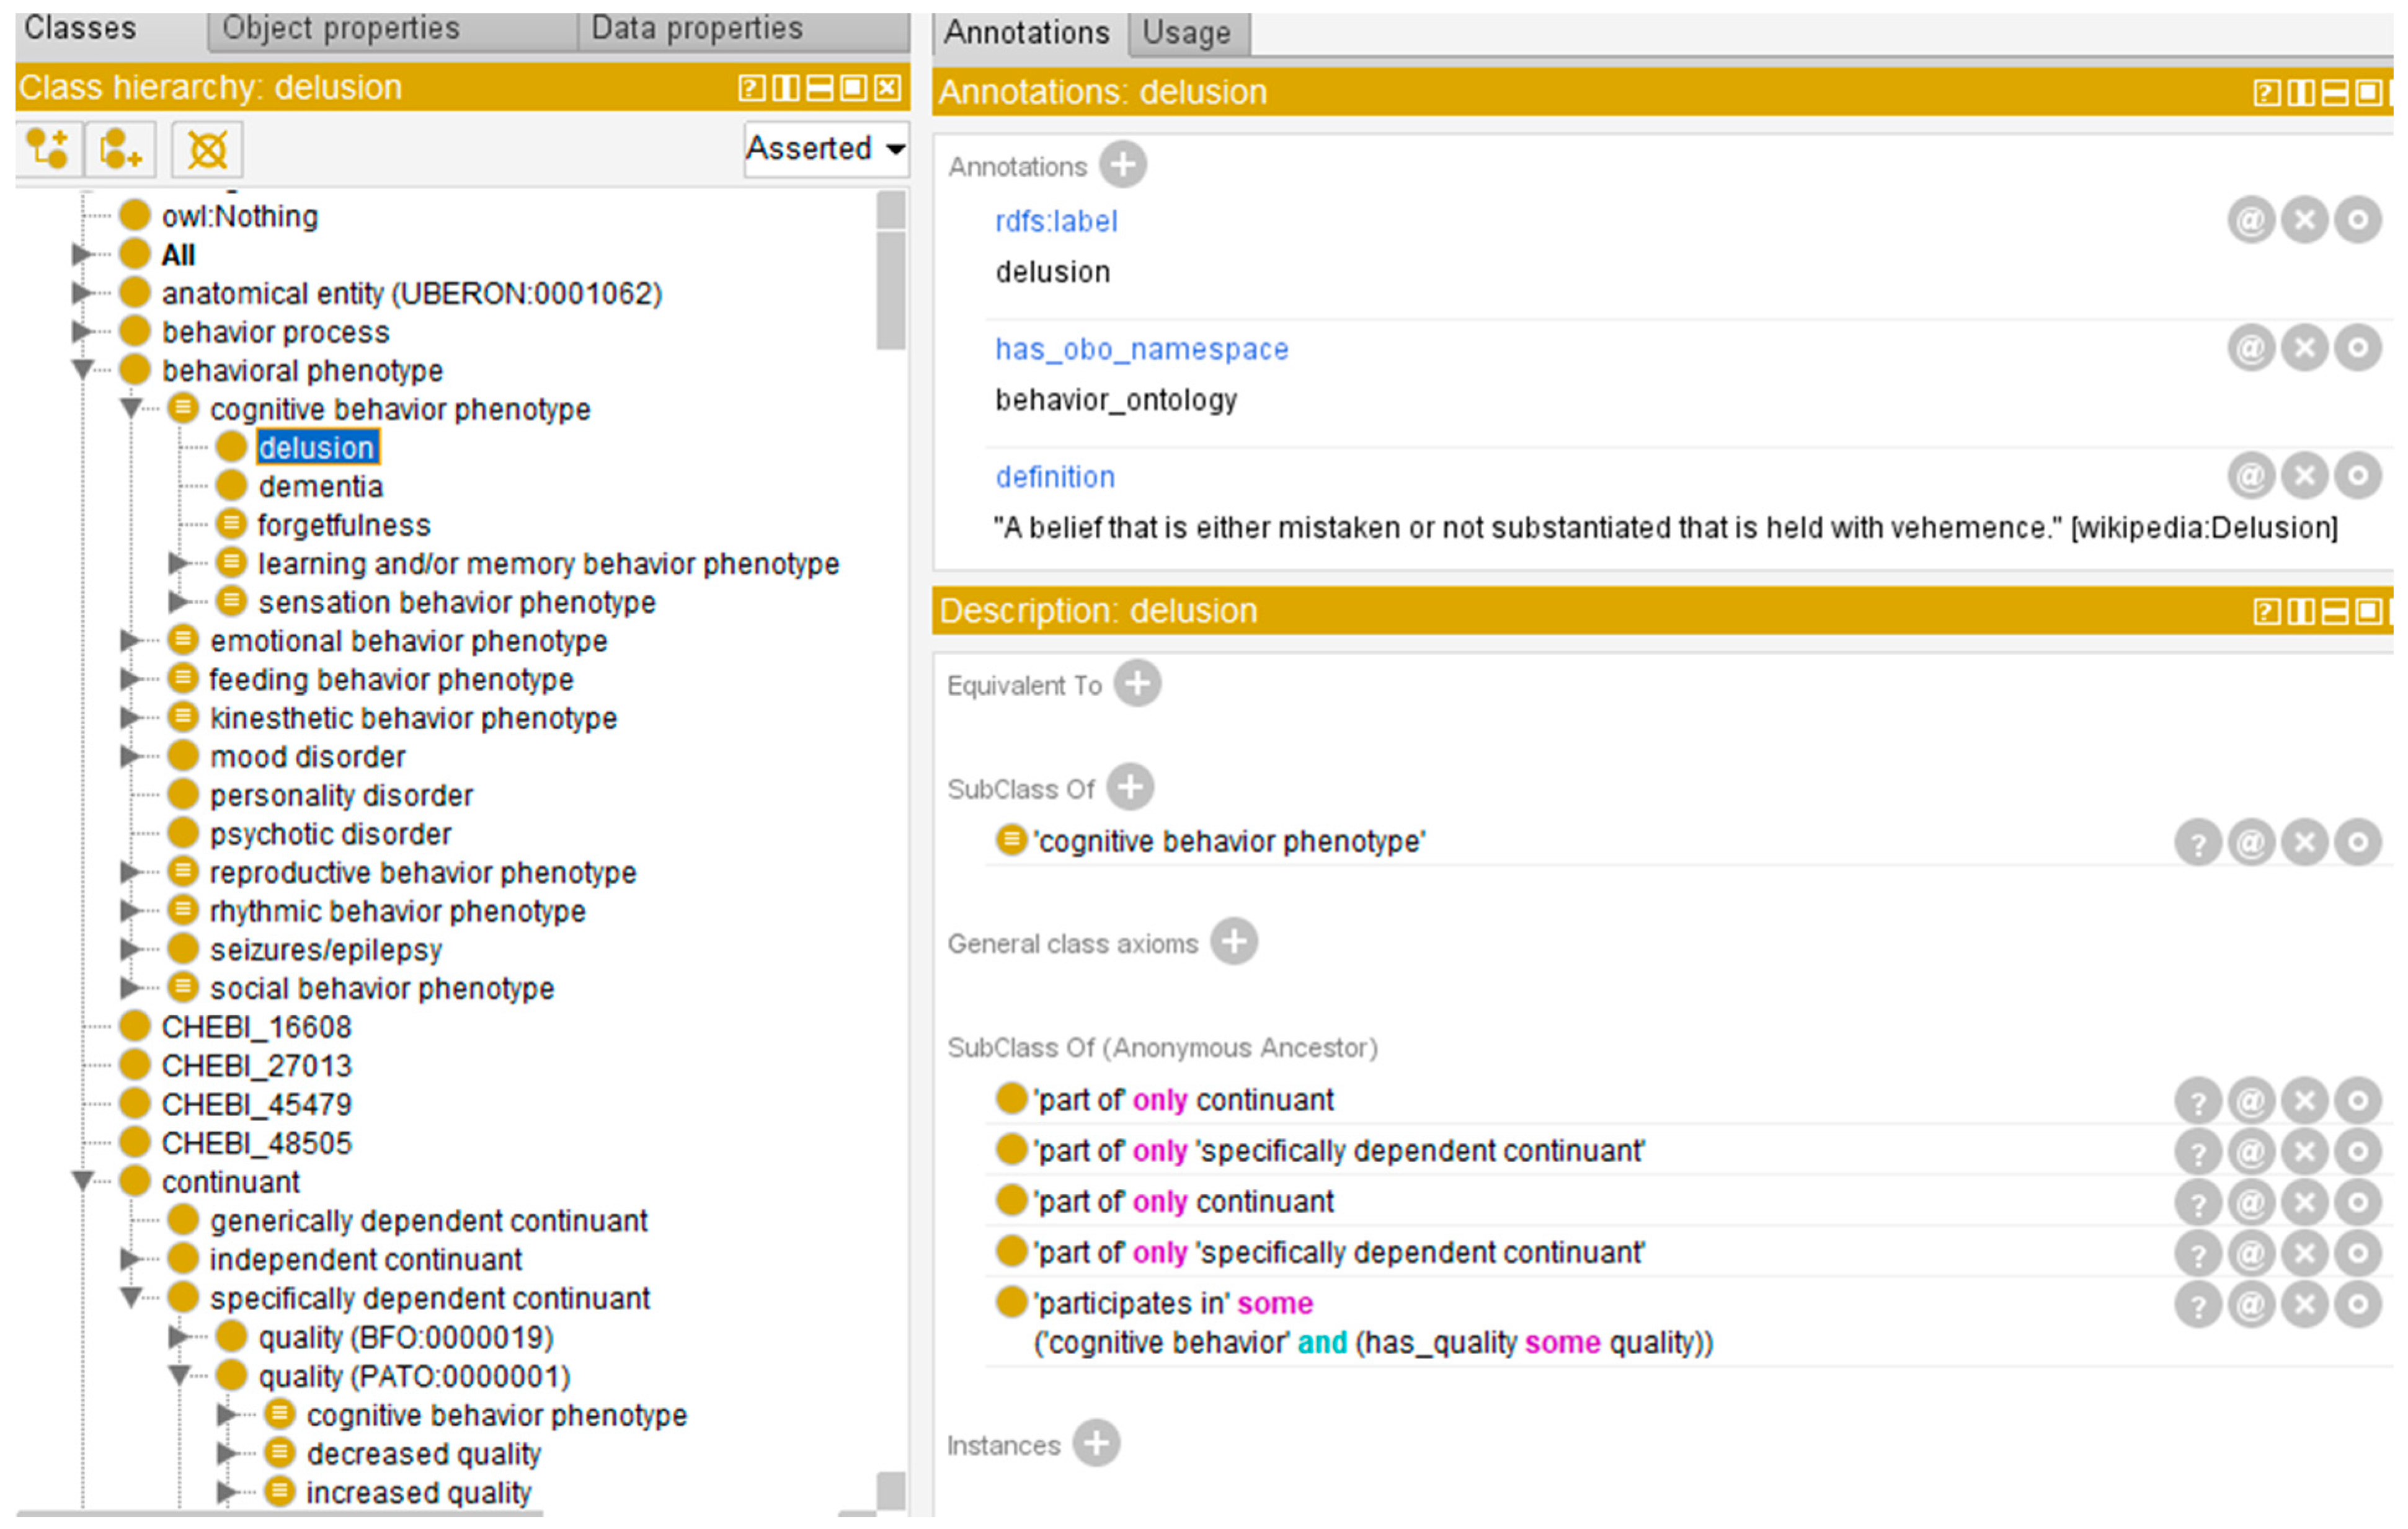Click the add sibling class icon
Screen dimensions: 2408x1529
120,149
